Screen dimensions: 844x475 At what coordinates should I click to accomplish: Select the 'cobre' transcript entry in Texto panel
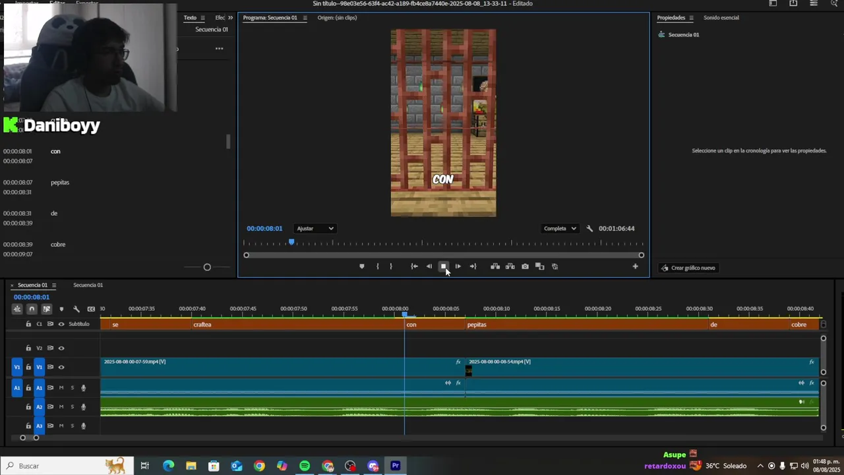[x=58, y=245]
